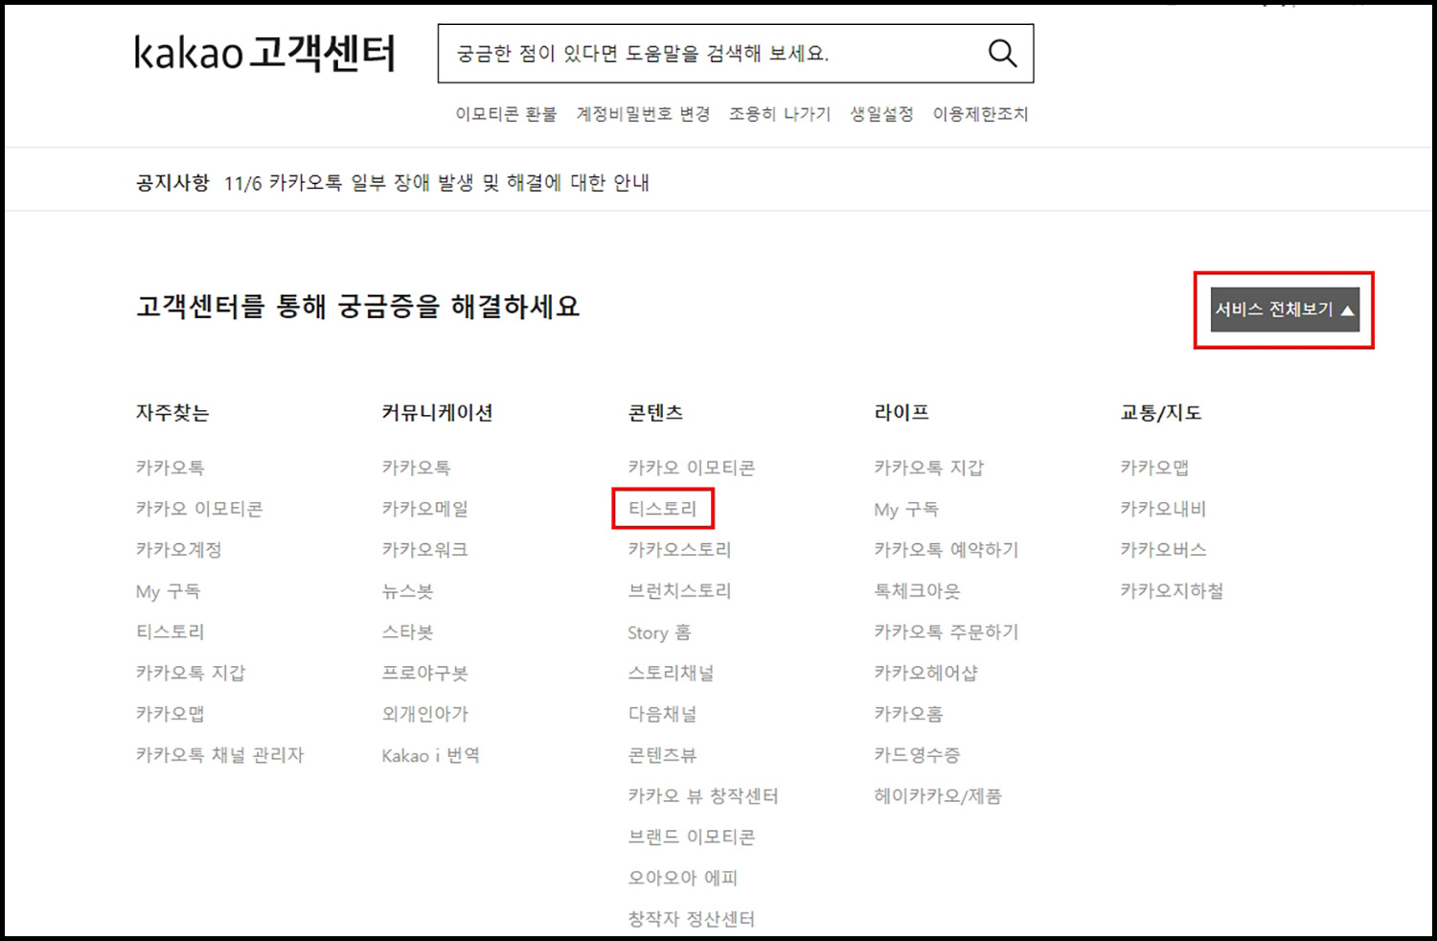
Task: Open the 프로야구봇 link
Action: pyautogui.click(x=425, y=673)
